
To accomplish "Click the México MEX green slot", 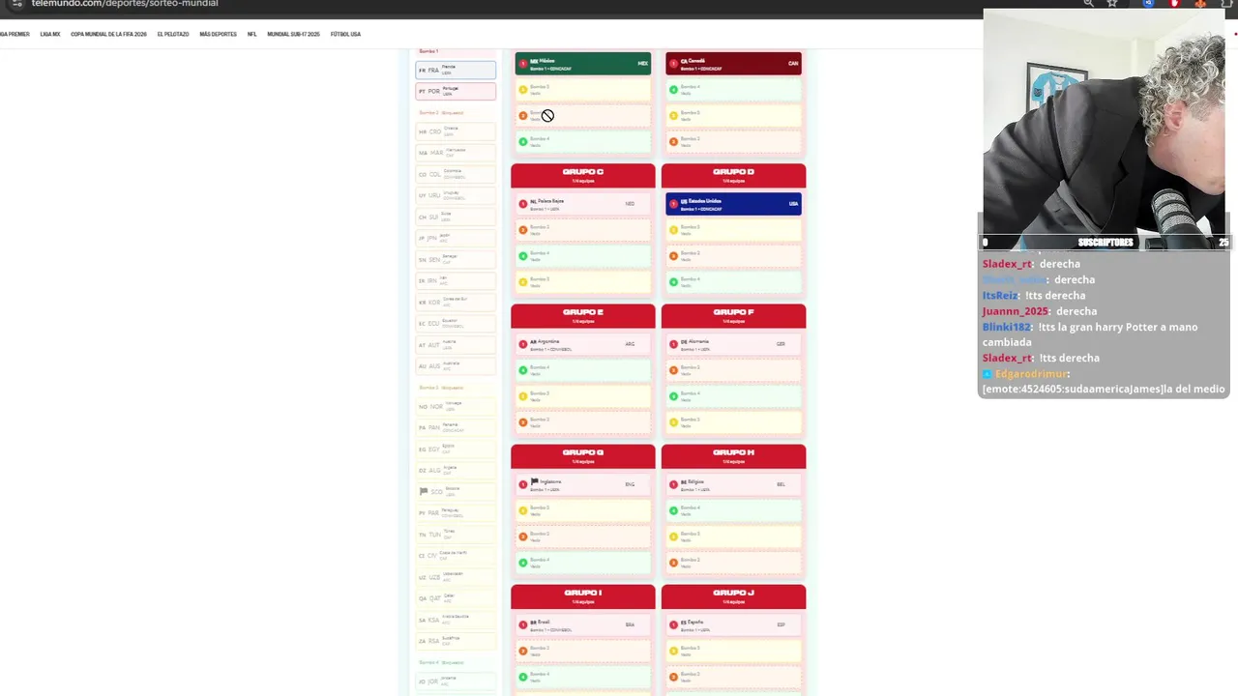I will (x=583, y=64).
